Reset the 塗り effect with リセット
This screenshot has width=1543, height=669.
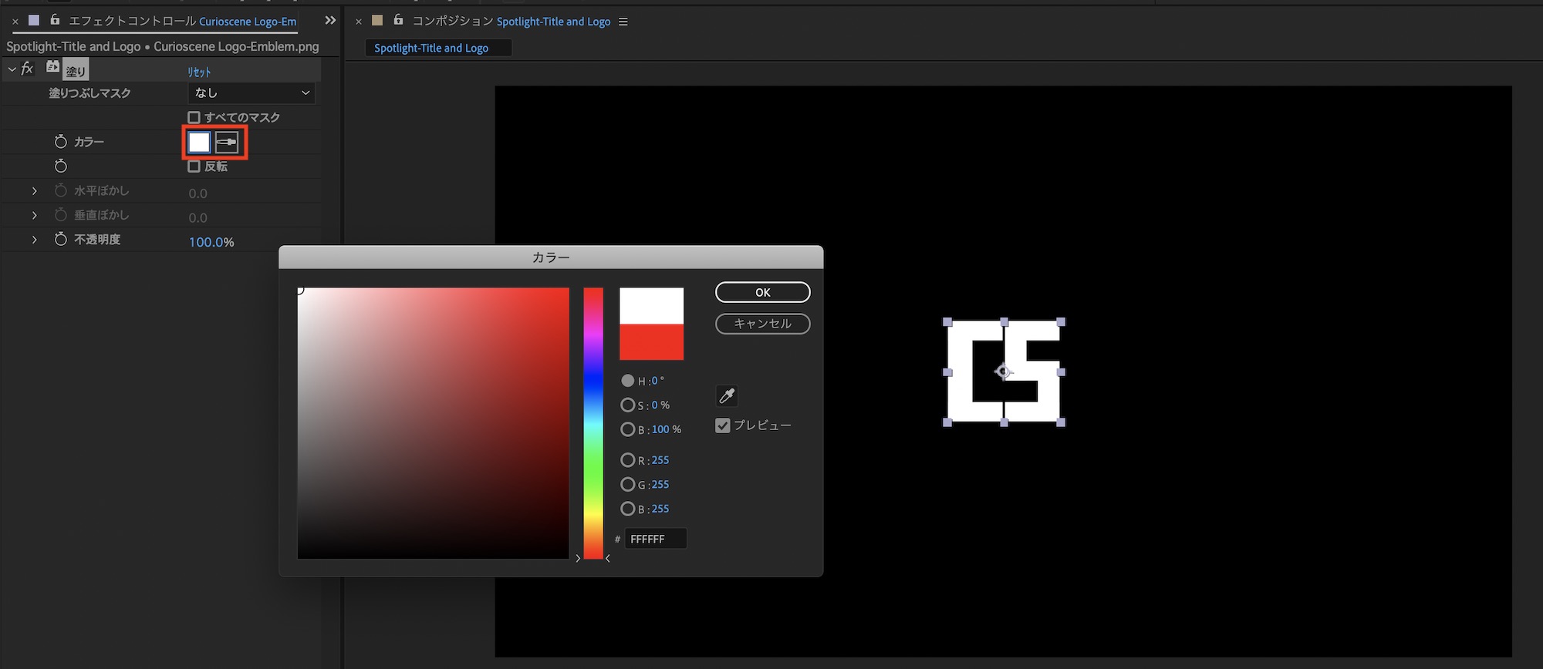[199, 72]
